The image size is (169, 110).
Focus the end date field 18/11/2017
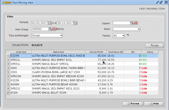pyautogui.click(x=65, y=23)
